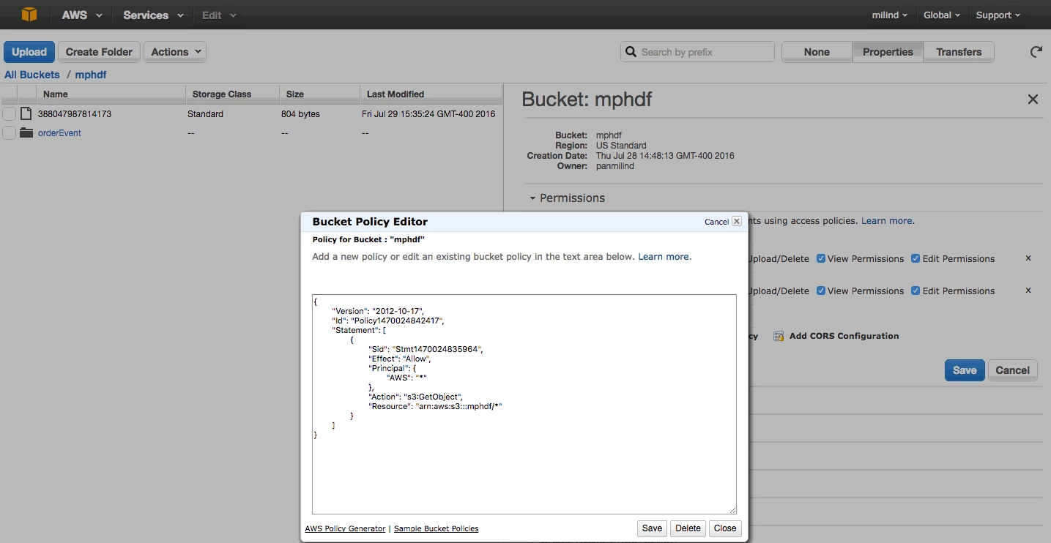Open the AWS dropdown menu
This screenshot has width=1051, height=543.
pos(81,15)
